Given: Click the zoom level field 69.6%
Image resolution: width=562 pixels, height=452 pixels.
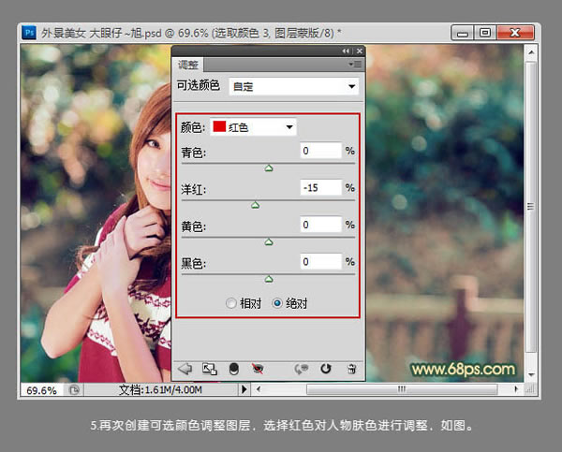Looking at the screenshot, I should tap(42, 390).
